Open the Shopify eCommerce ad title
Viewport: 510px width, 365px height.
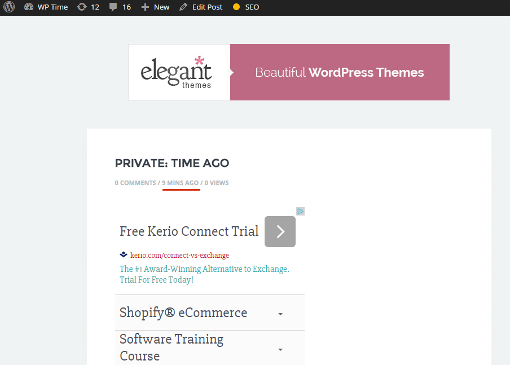[x=183, y=313]
